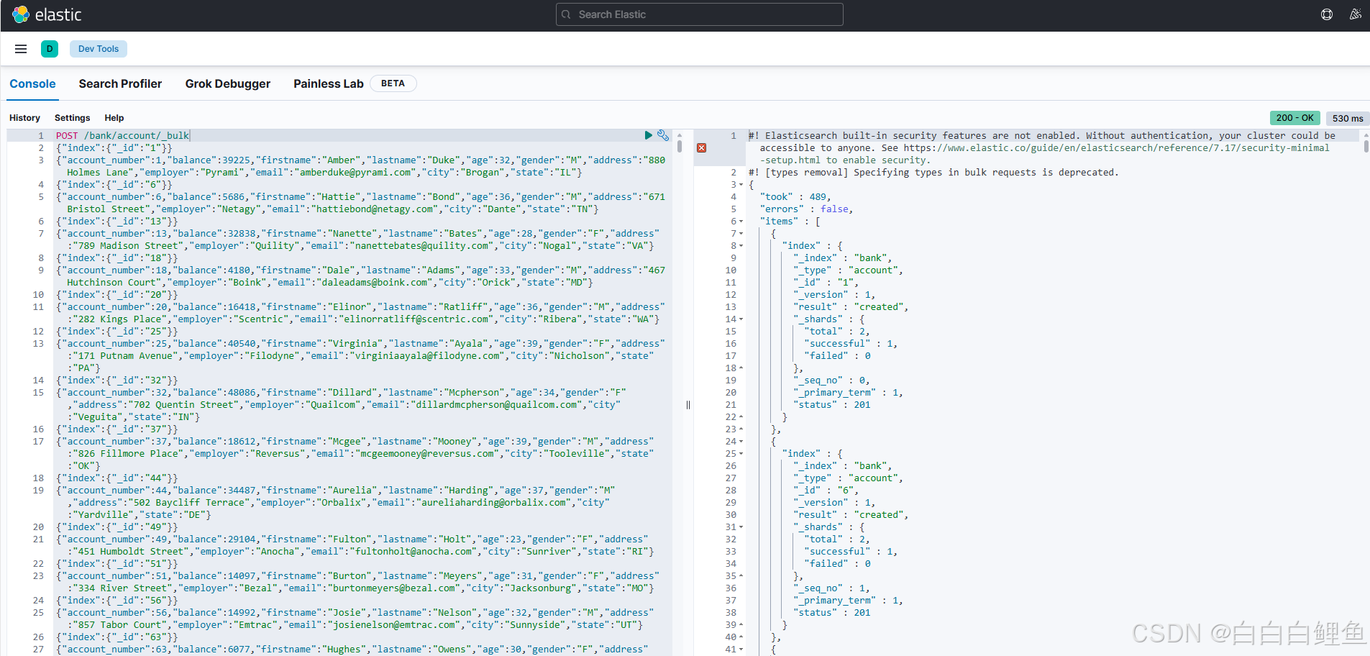Open the Settings menu
The width and height of the screenshot is (1370, 656).
tap(72, 117)
